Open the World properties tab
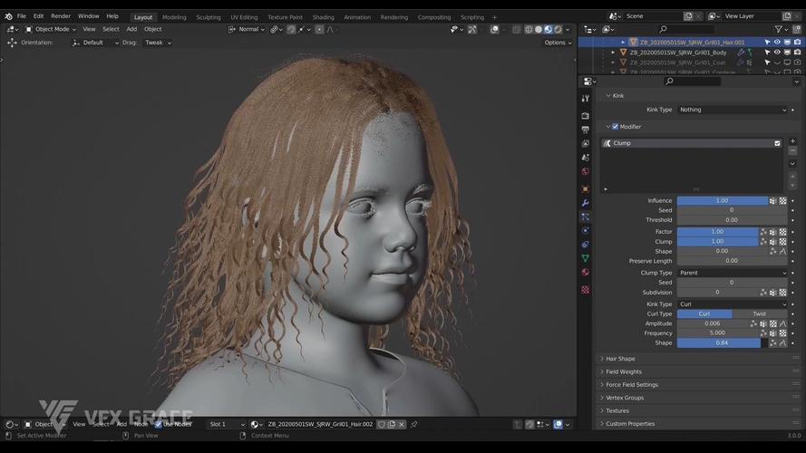 tap(585, 171)
